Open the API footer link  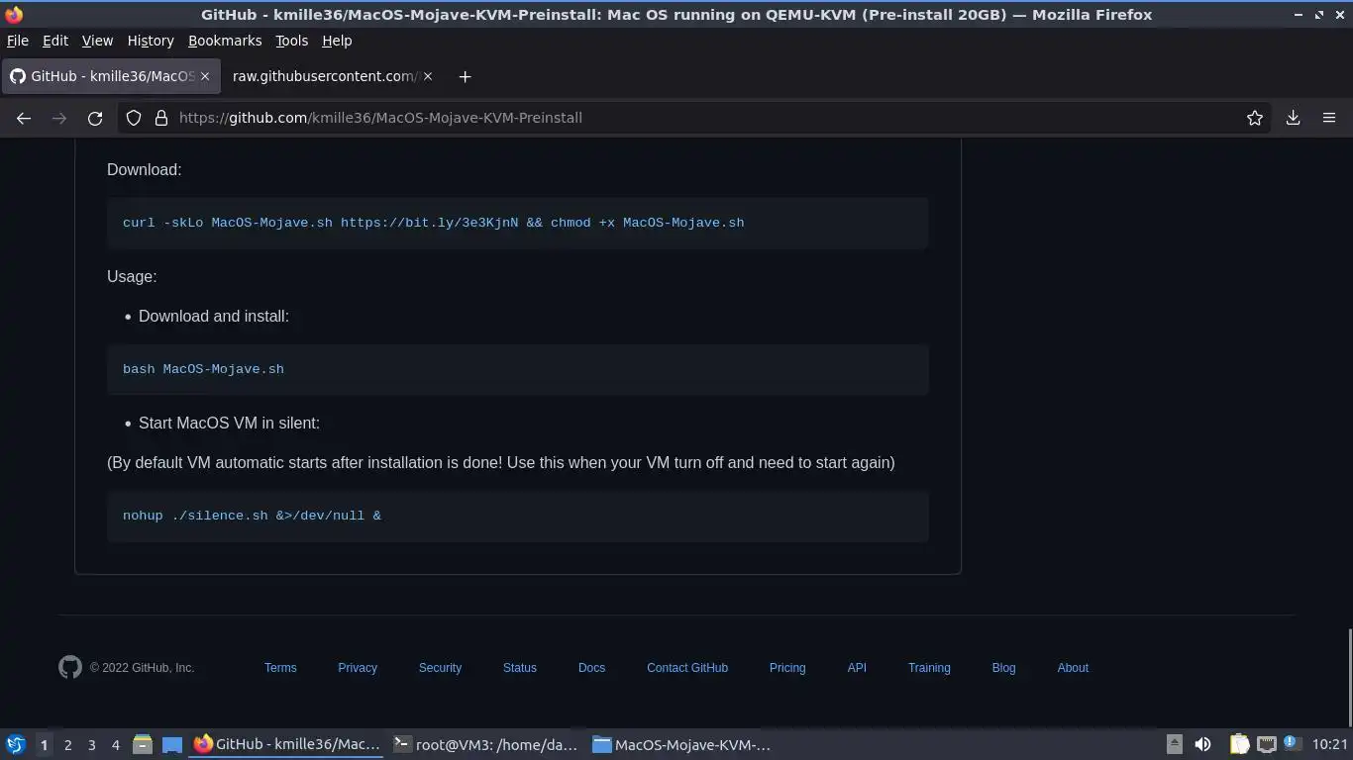857,668
